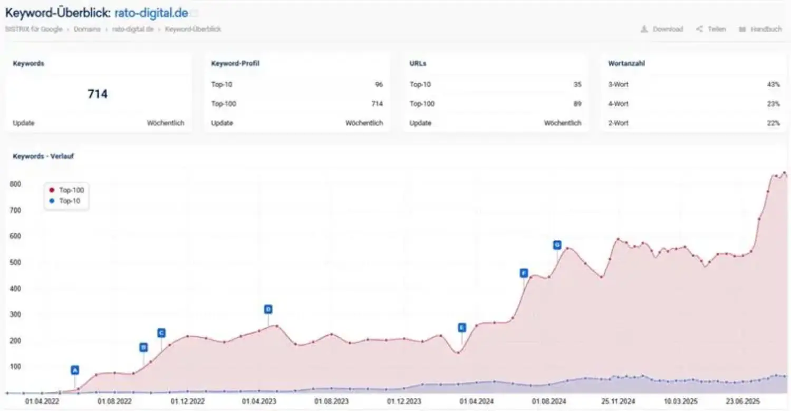
Task: Select event pin D on the chart
Action: tap(268, 309)
